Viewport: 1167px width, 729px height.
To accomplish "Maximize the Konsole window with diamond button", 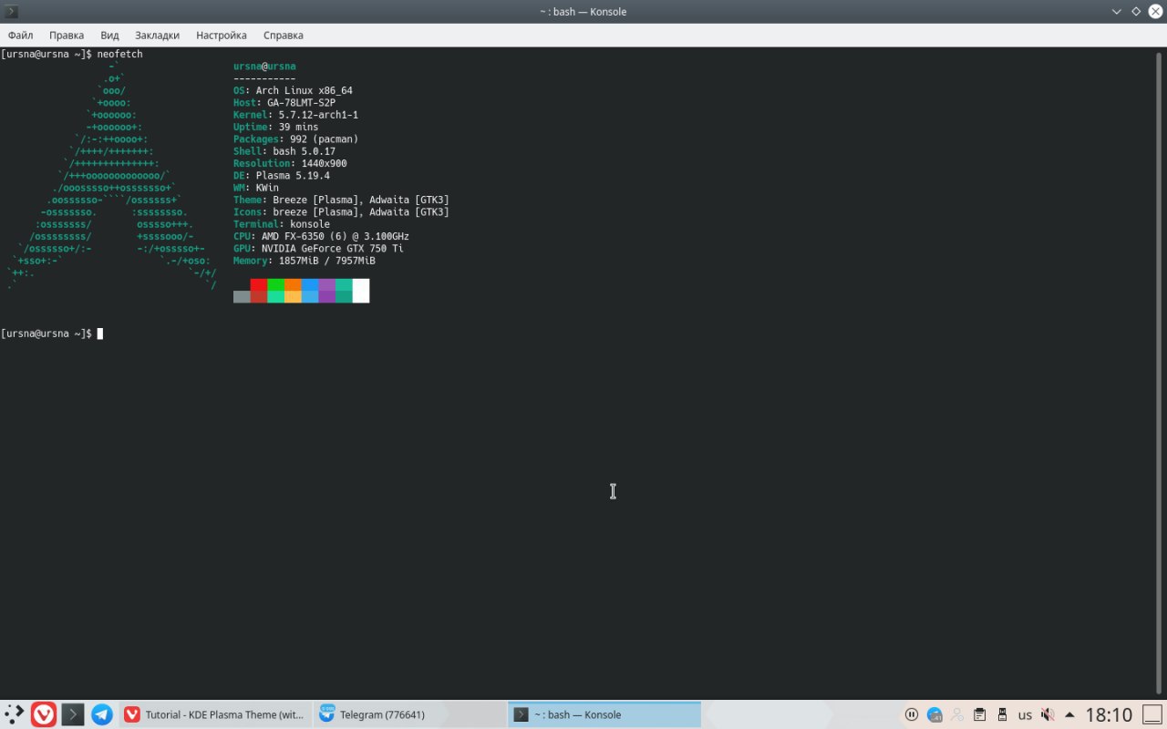I will pos(1136,12).
